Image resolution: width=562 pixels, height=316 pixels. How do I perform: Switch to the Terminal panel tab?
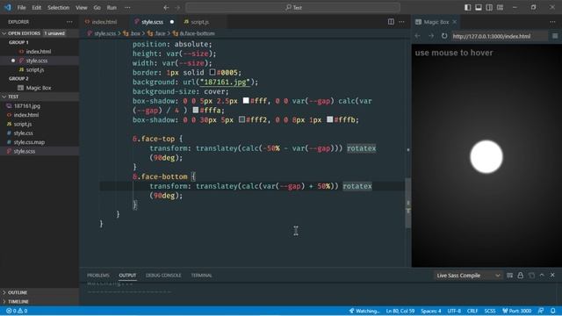point(201,275)
